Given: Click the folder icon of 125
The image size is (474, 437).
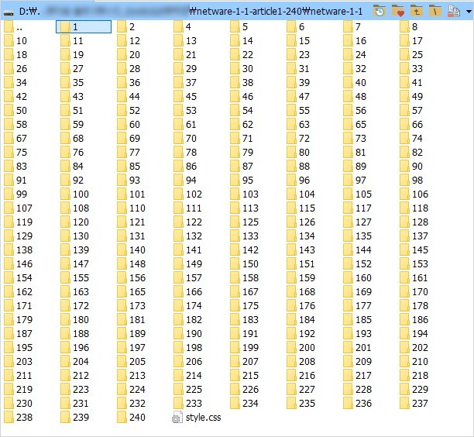Looking at the screenshot, I should (x=235, y=222).
